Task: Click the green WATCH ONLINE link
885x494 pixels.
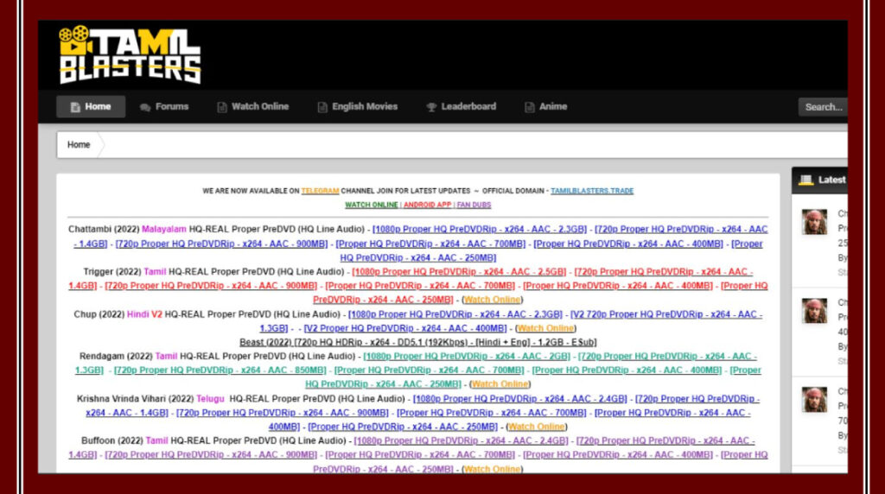Action: point(372,205)
